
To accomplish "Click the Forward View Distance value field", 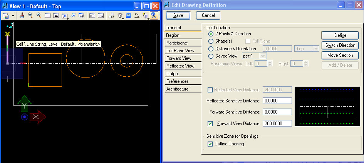I will (x=277, y=123).
